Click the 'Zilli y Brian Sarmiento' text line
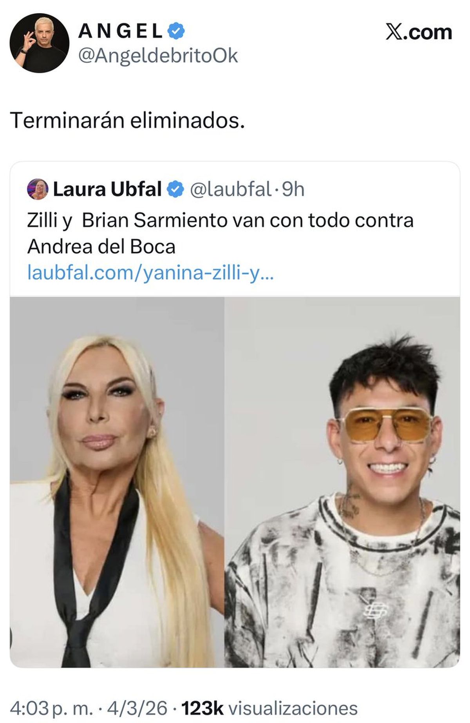The height and width of the screenshot is (723, 470). tap(220, 221)
